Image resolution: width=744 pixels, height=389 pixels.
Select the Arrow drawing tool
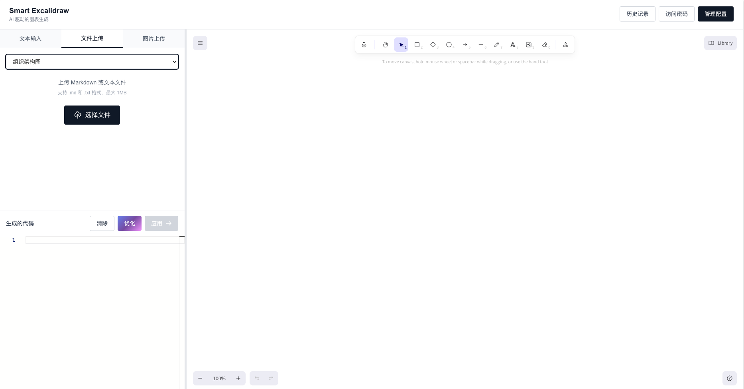465,45
